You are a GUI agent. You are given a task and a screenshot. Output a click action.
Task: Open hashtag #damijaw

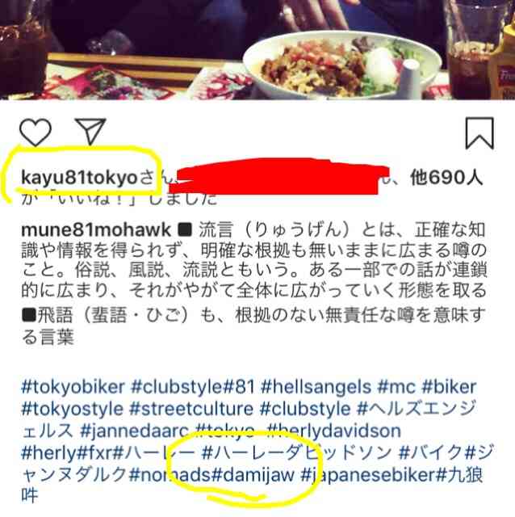click(x=253, y=475)
